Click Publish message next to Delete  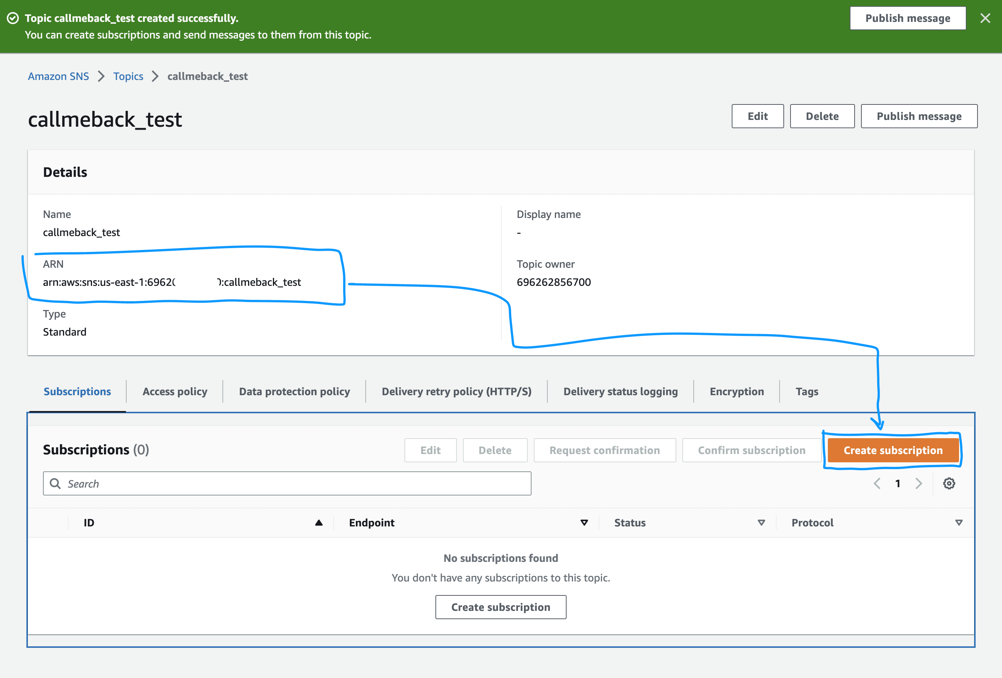click(x=919, y=116)
